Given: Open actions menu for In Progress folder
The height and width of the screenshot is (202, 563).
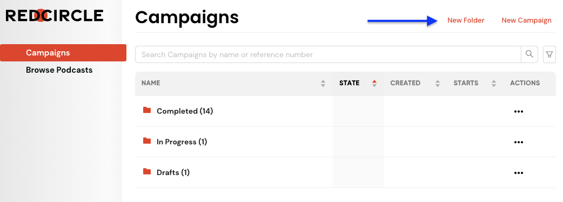Looking at the screenshot, I should pyautogui.click(x=519, y=142).
